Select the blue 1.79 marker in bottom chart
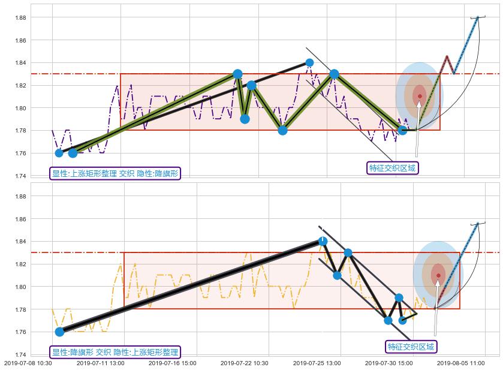The image size is (503, 370). point(399,298)
